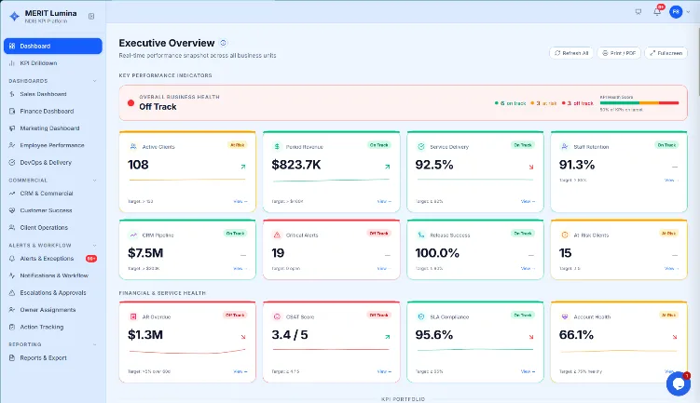Collapse the DASHBOARDS section chevron

click(95, 81)
